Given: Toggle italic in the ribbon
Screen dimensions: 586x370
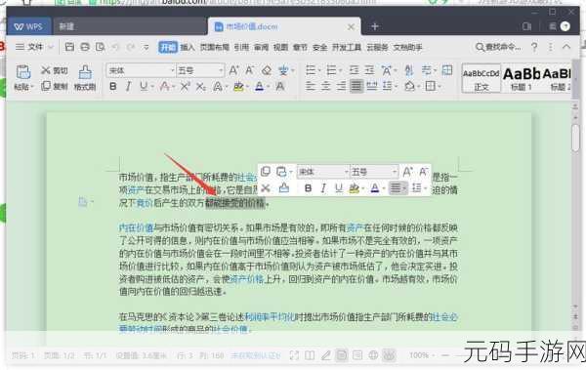Looking at the screenshot, I should tap(128, 86).
